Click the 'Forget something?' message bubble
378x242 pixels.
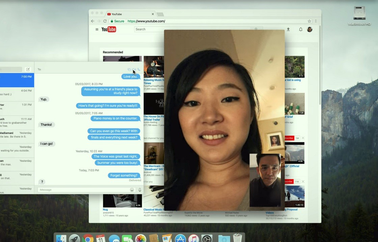[124, 175]
